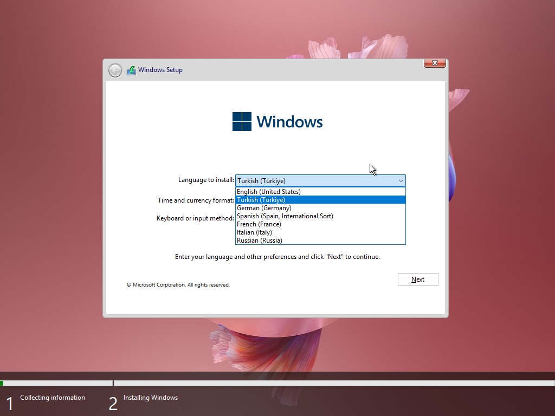Collapse the Language to install dropdown arrow

(401, 181)
